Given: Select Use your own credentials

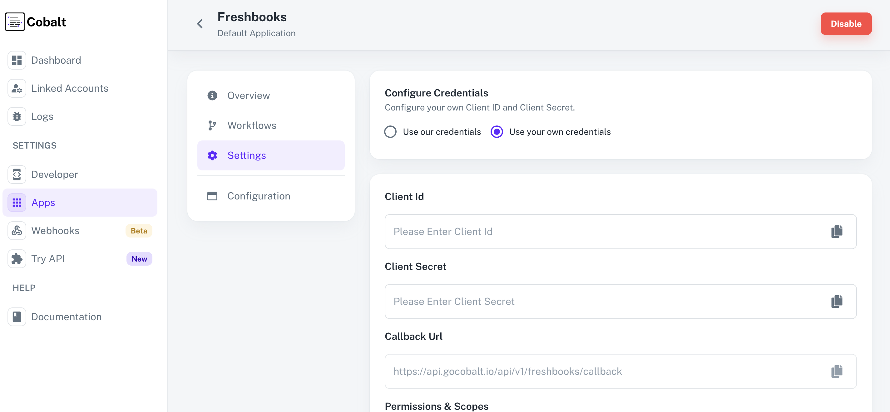Looking at the screenshot, I should (x=497, y=132).
